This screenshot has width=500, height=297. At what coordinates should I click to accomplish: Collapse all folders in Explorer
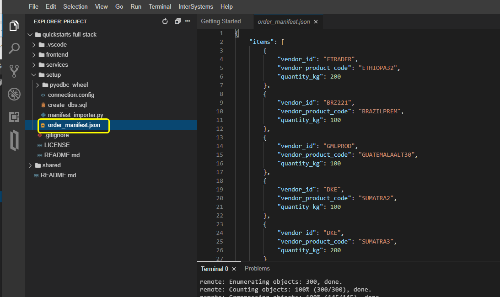[x=177, y=21]
